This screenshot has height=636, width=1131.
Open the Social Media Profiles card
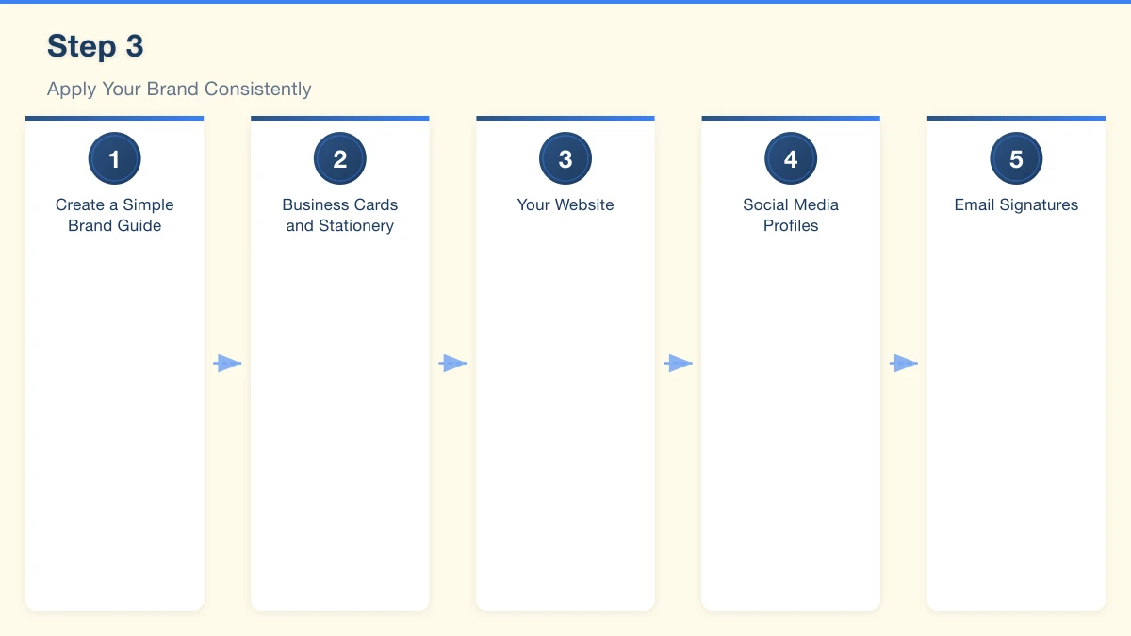click(x=791, y=215)
